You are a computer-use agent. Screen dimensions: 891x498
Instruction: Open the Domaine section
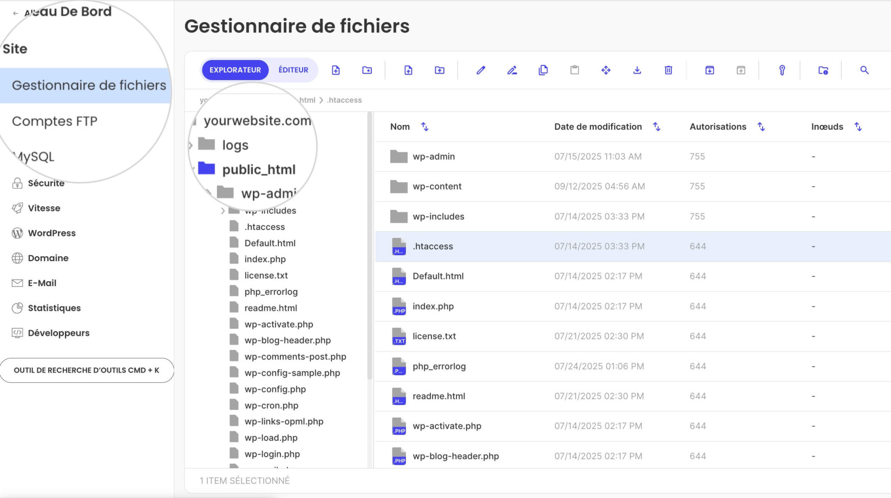(x=48, y=258)
